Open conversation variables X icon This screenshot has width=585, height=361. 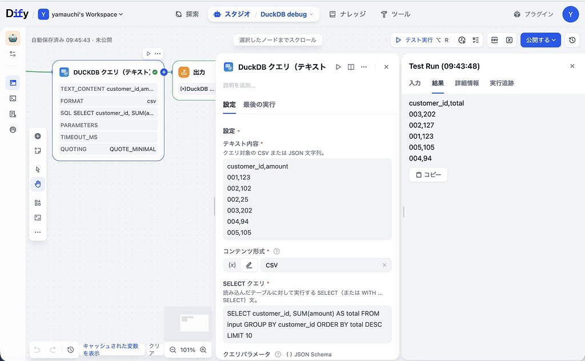point(509,40)
